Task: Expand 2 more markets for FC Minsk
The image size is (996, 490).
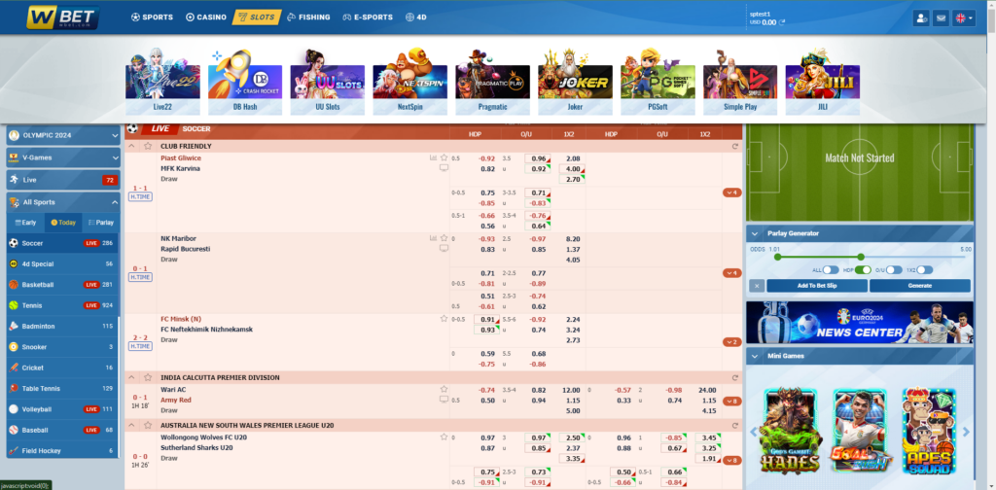Action: pyautogui.click(x=731, y=342)
